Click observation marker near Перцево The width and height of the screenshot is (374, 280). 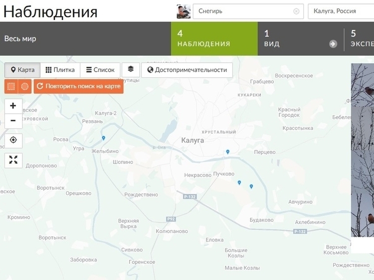[x=228, y=152]
